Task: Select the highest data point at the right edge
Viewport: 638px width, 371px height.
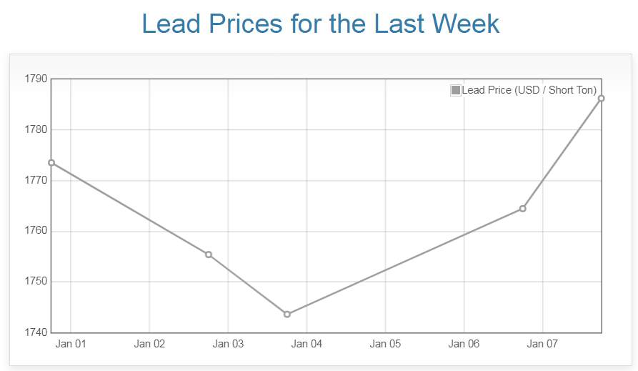Action: [x=602, y=99]
